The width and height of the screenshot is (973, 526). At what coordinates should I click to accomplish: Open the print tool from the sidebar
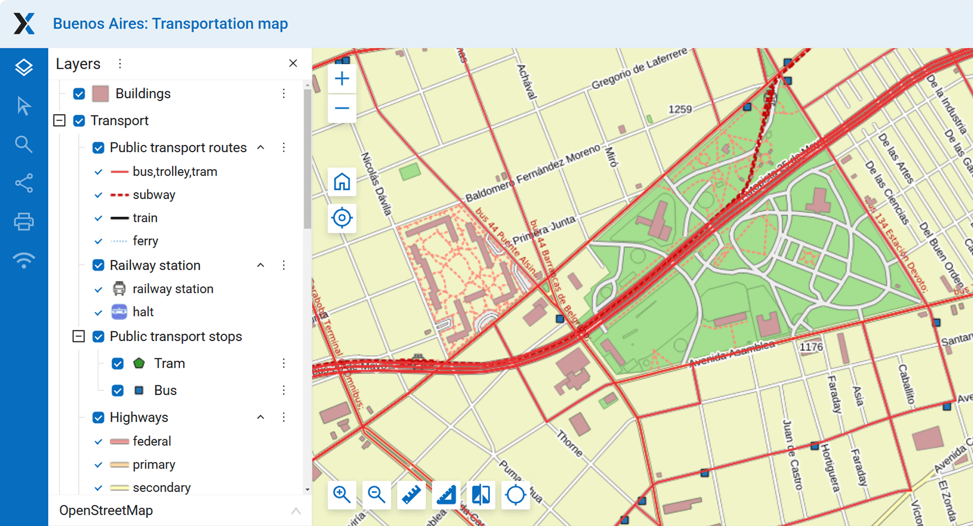click(x=23, y=221)
